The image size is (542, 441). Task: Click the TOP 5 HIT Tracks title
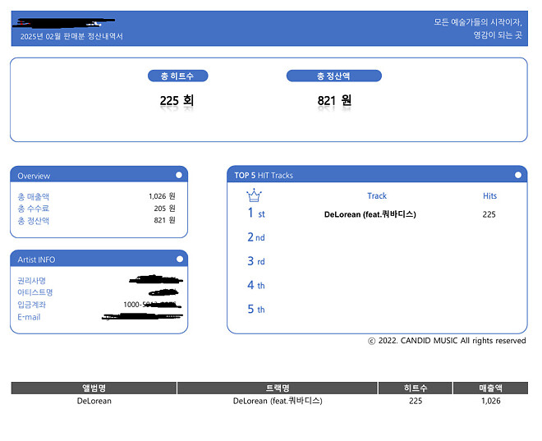[264, 175]
